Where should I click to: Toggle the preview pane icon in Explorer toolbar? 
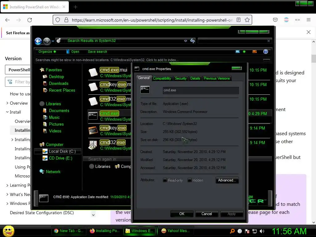[x=255, y=52]
